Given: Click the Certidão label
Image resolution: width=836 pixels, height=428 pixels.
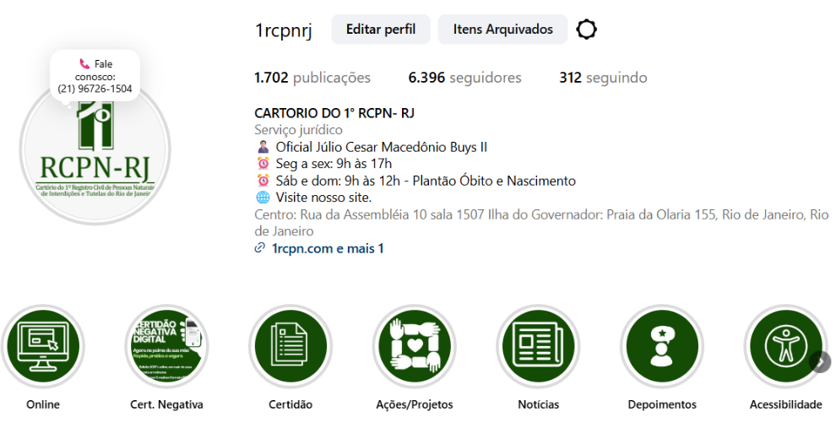Looking at the screenshot, I should point(290,404).
